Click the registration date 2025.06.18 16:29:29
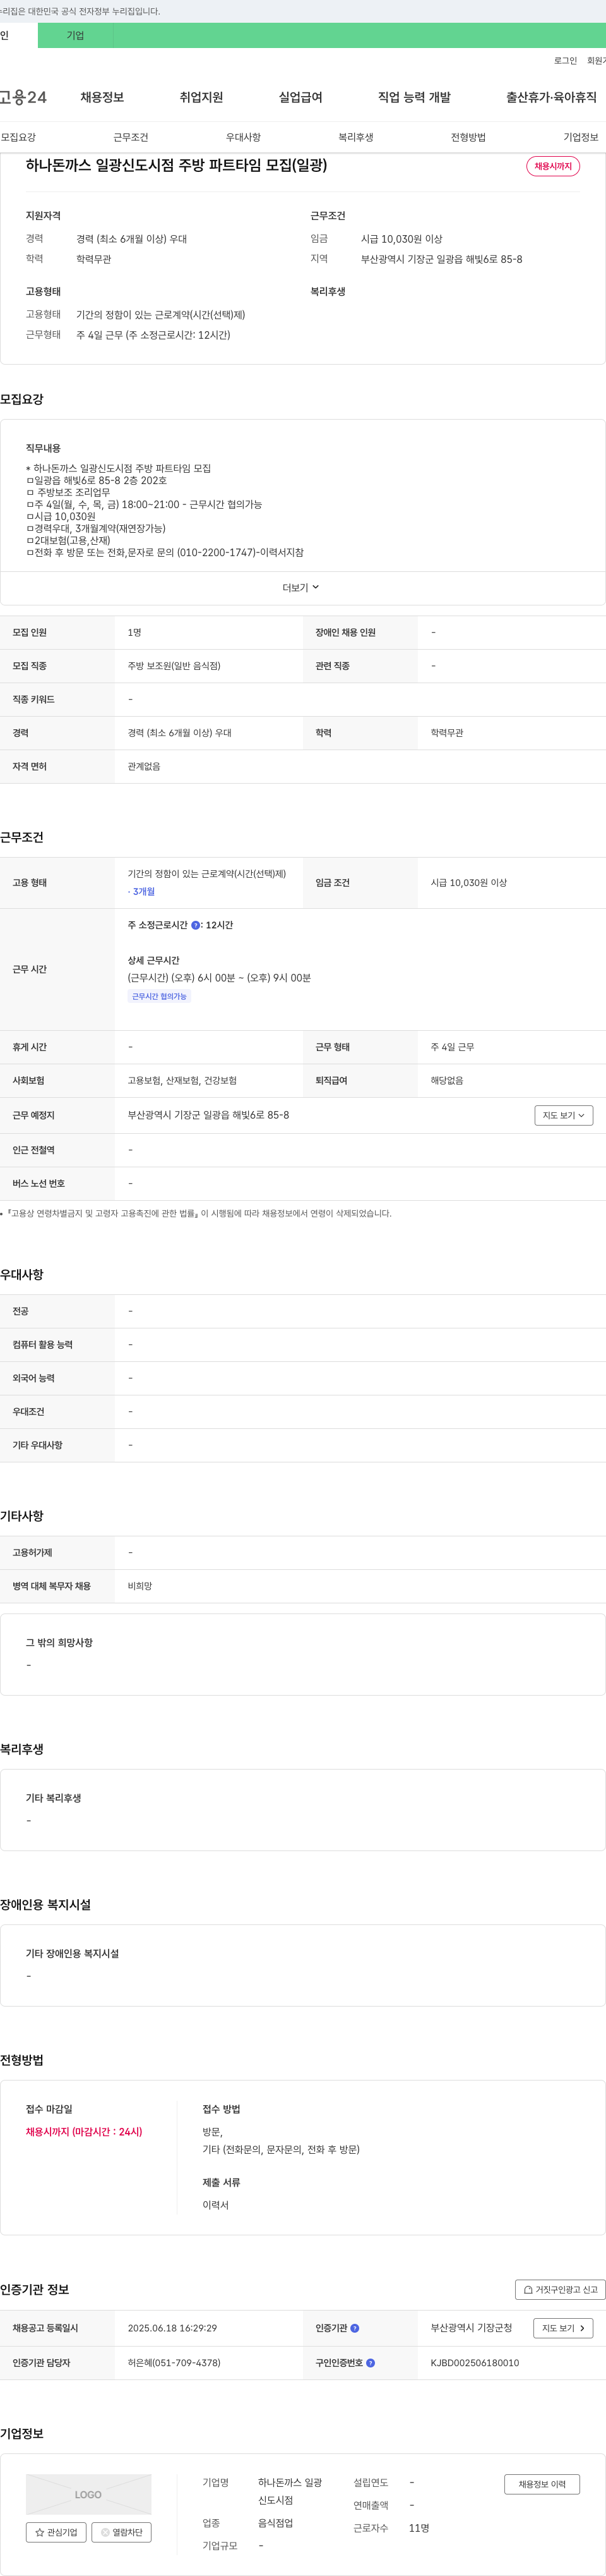Image resolution: width=606 pixels, height=2576 pixels. 172,2328
